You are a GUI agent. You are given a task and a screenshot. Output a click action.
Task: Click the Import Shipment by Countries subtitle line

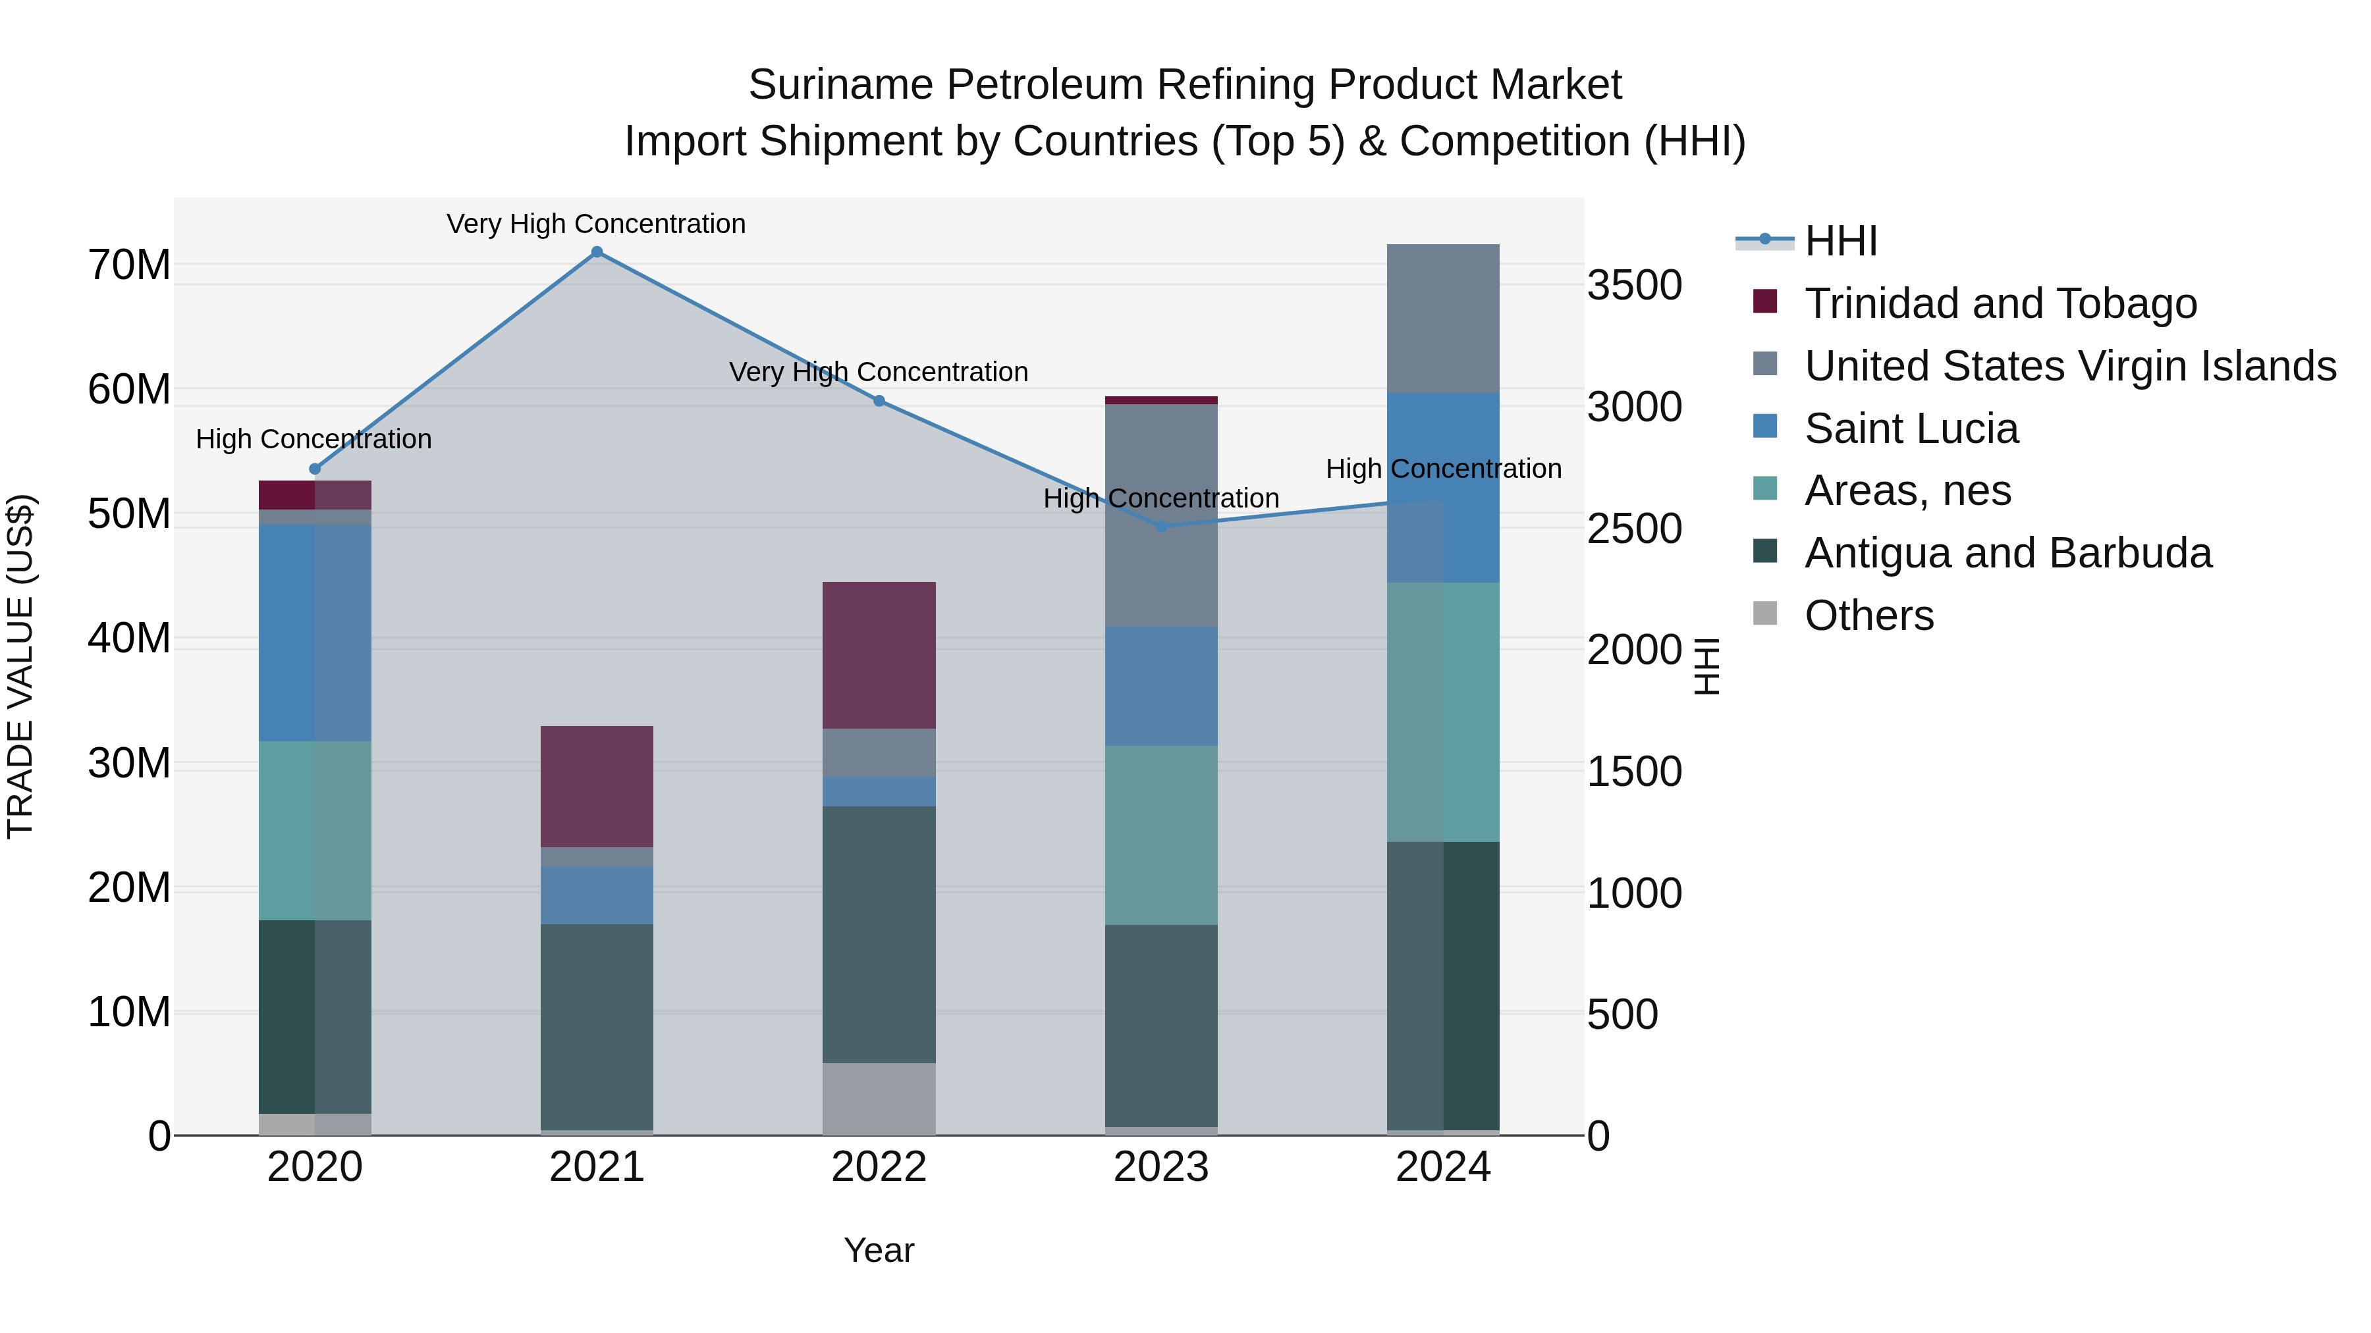pyautogui.click(x=1185, y=142)
